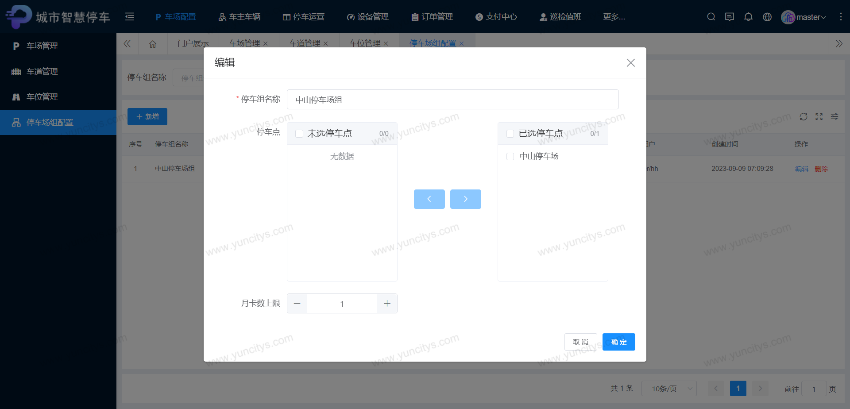Open the notification bell

click(x=748, y=17)
